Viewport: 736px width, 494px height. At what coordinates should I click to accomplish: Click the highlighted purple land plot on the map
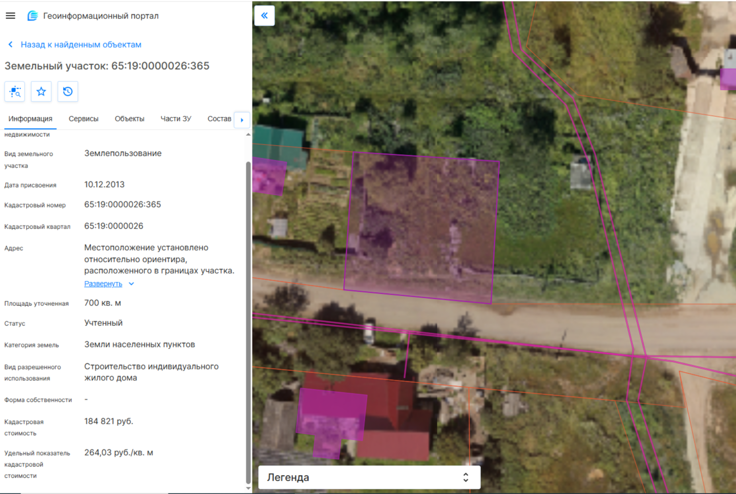click(x=422, y=228)
